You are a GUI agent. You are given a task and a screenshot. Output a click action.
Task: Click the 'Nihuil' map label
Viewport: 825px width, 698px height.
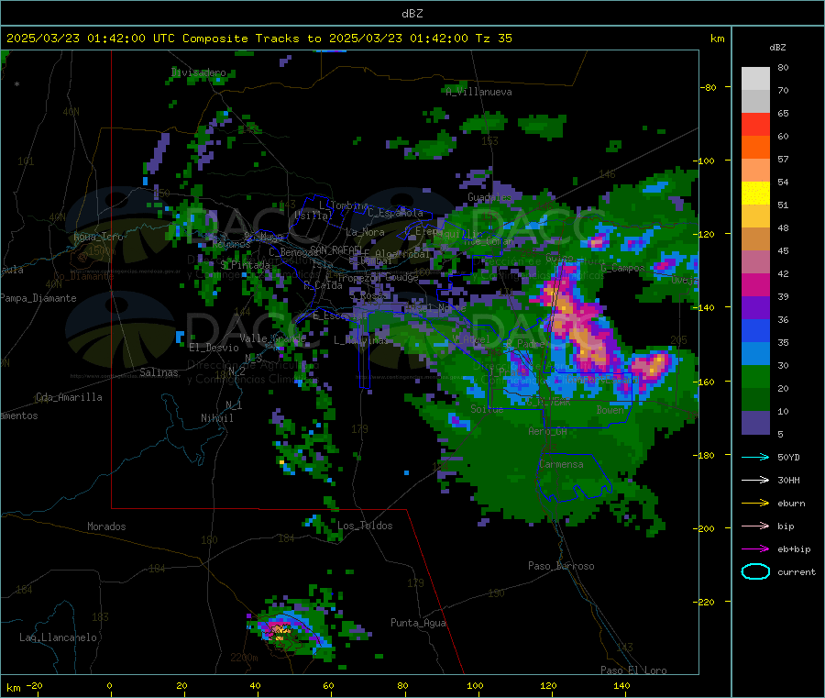[216, 418]
